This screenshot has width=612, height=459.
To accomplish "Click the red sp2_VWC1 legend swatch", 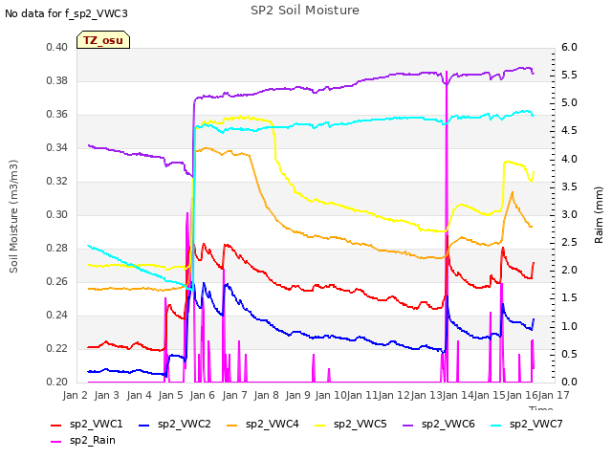I will click(x=56, y=425).
